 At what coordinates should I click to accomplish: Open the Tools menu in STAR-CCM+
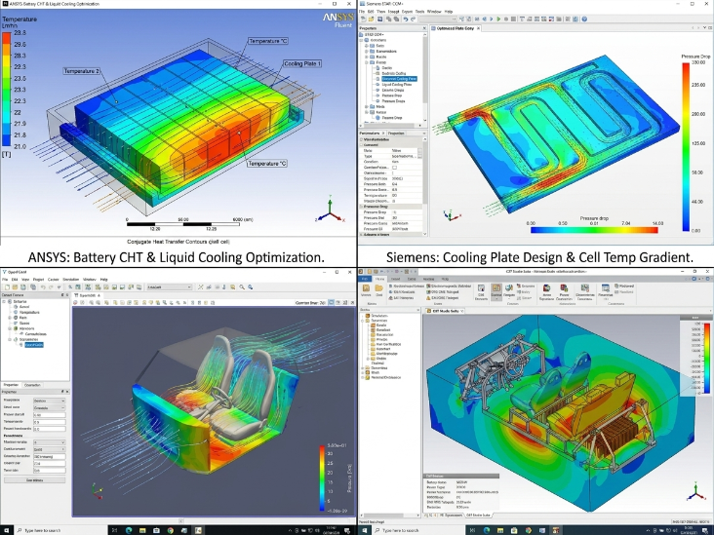[x=419, y=12]
